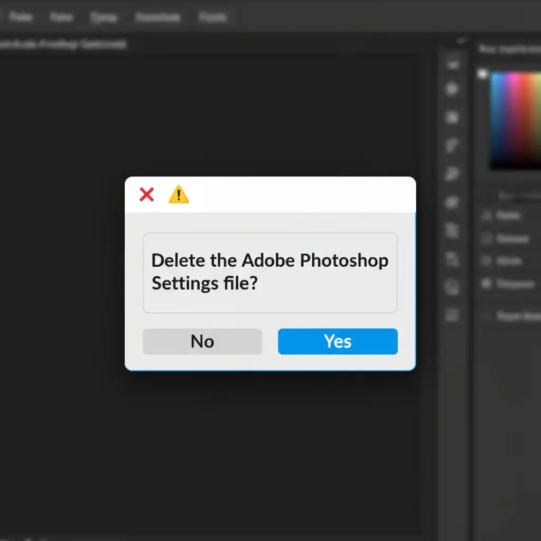Click the Delete Settings file message box

(270, 273)
